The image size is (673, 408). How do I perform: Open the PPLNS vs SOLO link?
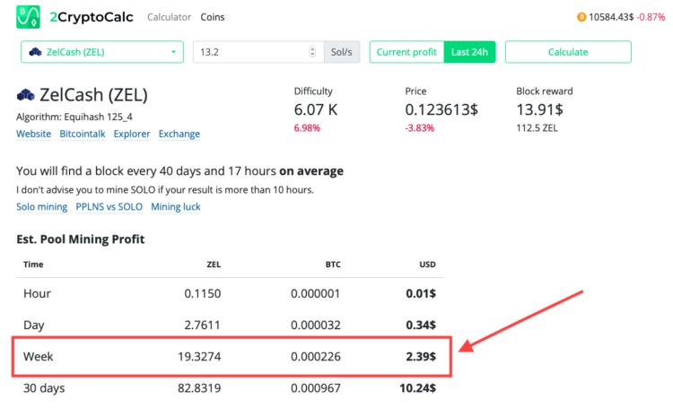(x=109, y=207)
